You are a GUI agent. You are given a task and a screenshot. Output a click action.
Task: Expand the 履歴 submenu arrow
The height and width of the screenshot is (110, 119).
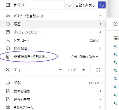[x=100, y=24]
